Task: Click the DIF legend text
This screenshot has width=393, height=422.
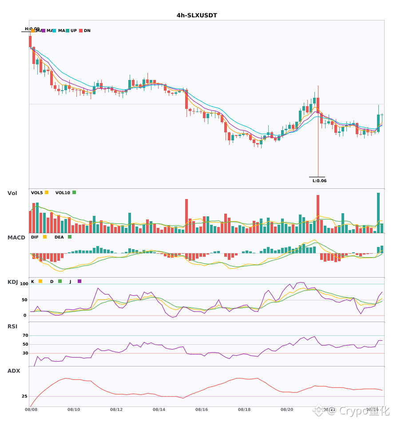Action: (35, 237)
